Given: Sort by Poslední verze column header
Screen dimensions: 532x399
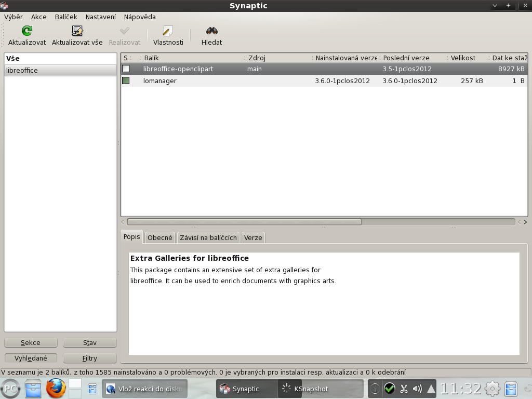Looking at the screenshot, I should coord(414,58).
